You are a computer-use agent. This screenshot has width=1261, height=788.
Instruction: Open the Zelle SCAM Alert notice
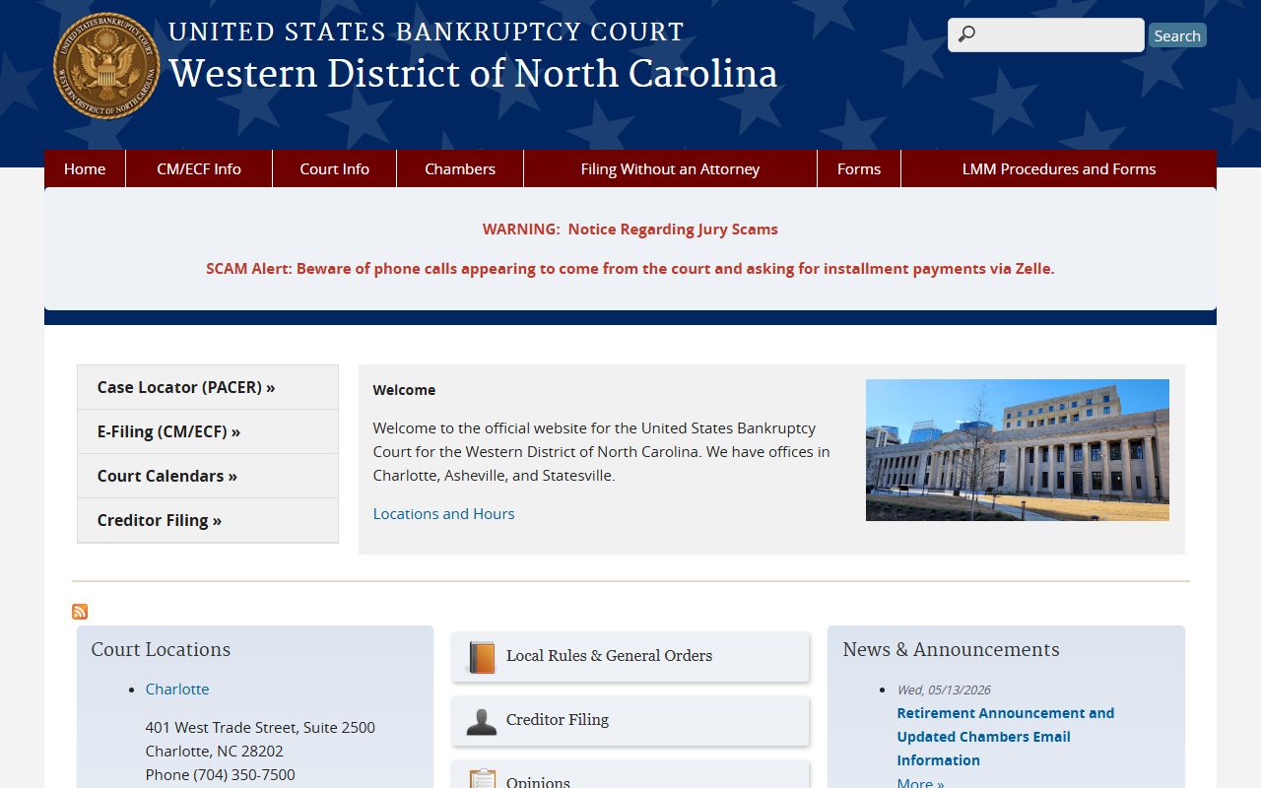click(x=630, y=269)
